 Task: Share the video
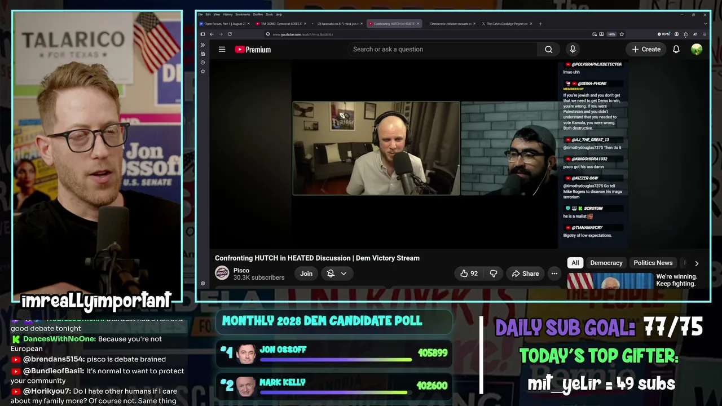(525, 273)
